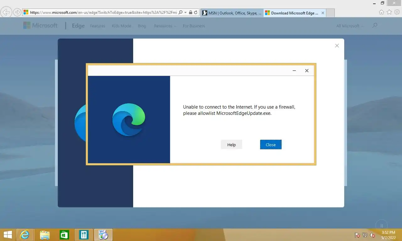
Task: Click the muted volume speaker tray icon
Action: coord(372,235)
